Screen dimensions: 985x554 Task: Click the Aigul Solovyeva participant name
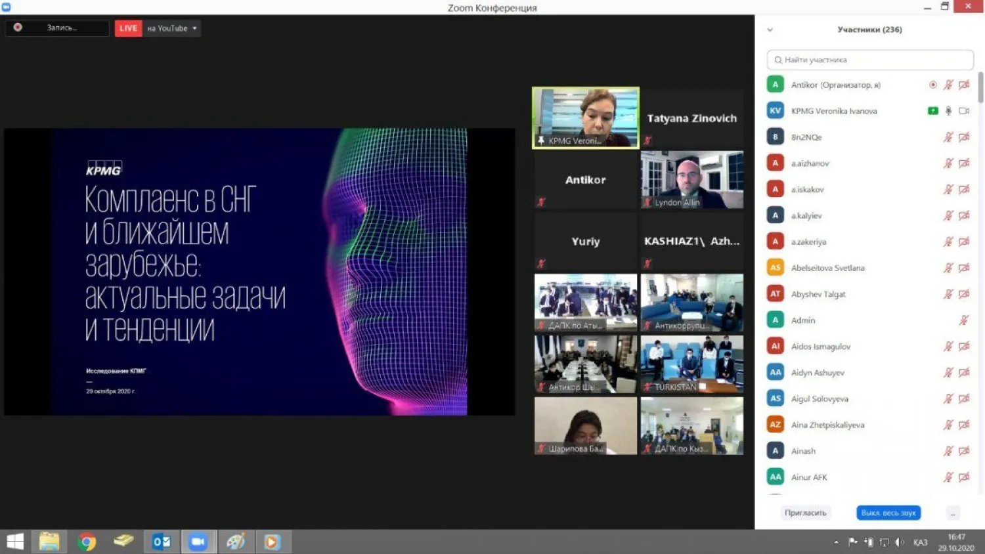(x=820, y=399)
